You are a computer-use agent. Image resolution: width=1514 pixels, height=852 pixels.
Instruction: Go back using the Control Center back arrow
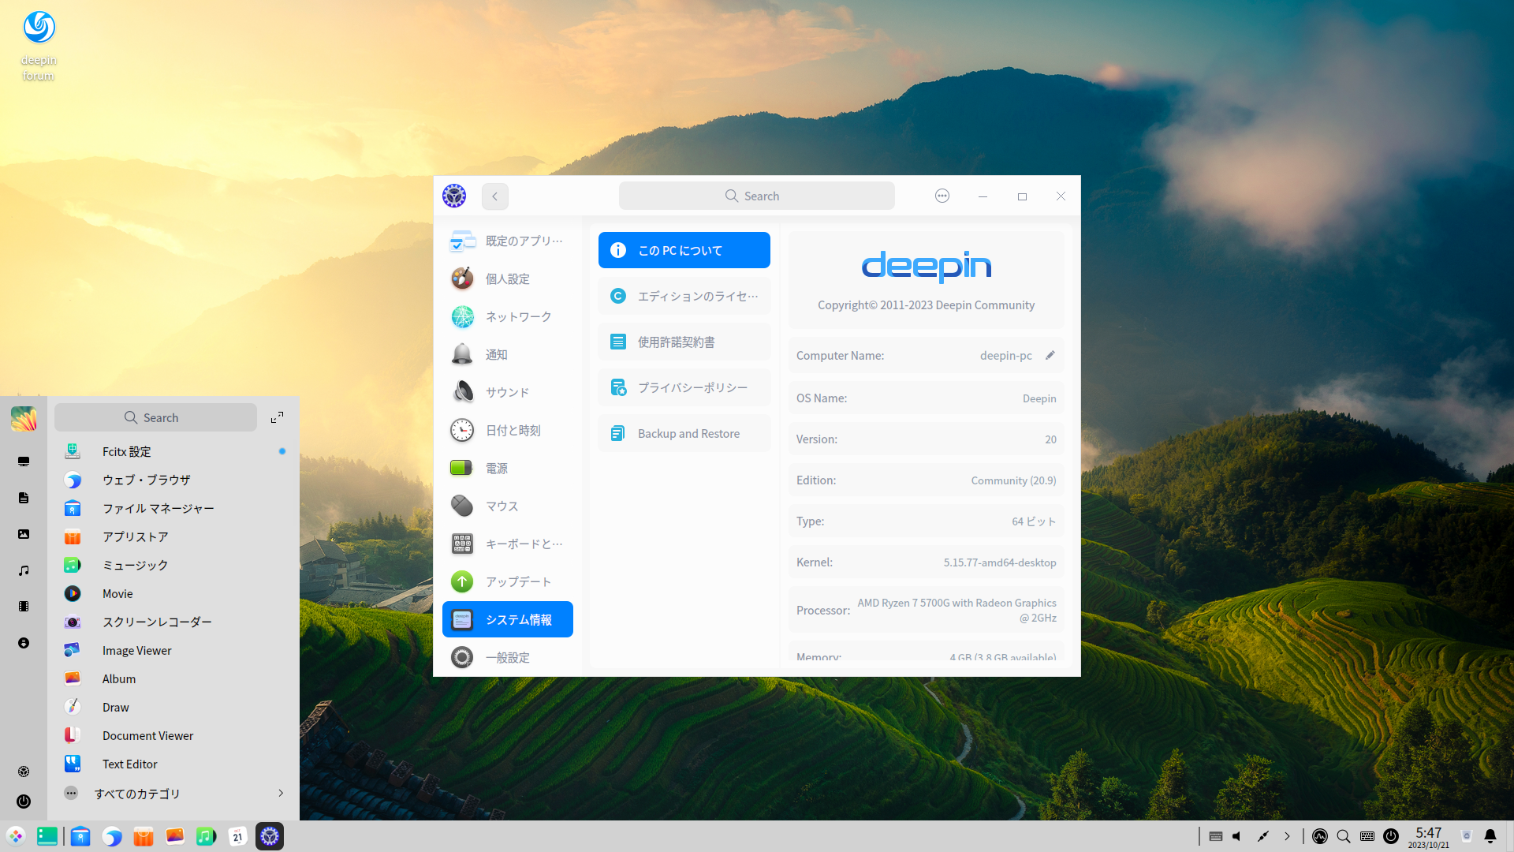495,196
